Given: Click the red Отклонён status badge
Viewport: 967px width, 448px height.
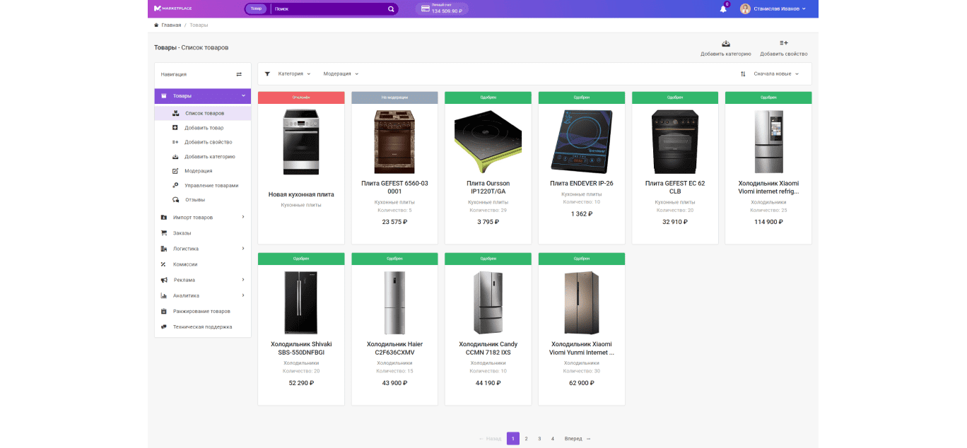Looking at the screenshot, I should pos(301,98).
